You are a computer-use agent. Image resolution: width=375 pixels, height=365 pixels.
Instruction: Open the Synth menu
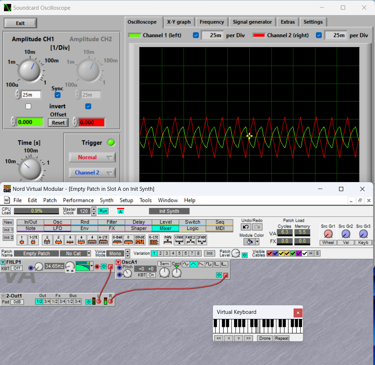click(106, 200)
